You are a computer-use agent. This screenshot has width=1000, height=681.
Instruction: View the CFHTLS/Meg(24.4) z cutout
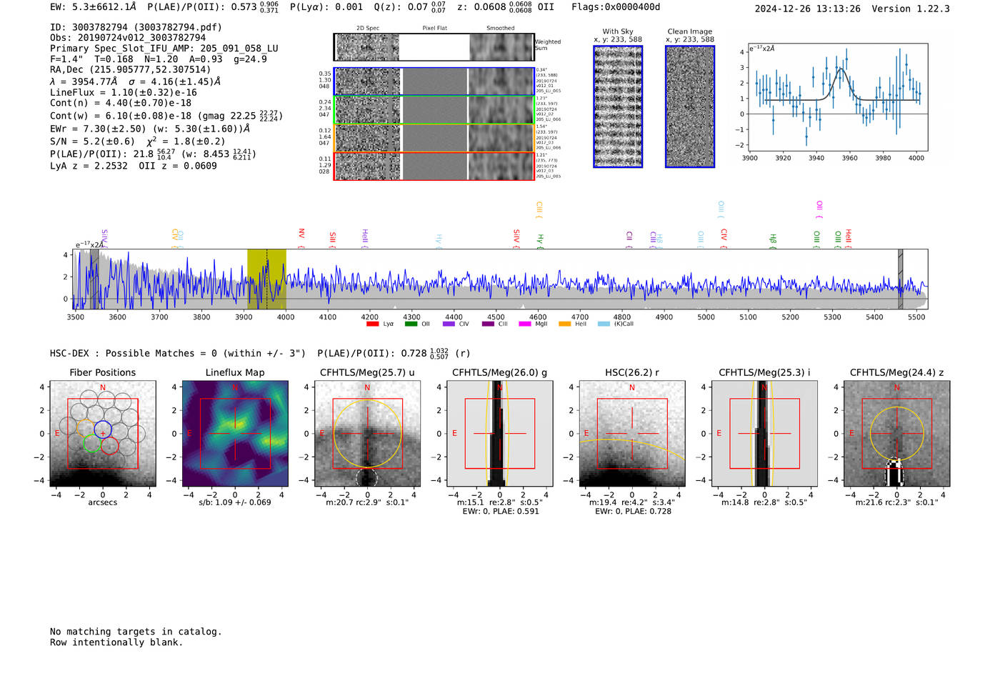coord(897,434)
